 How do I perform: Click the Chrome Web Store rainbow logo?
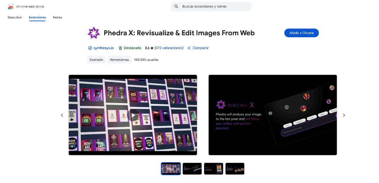click(x=11, y=7)
